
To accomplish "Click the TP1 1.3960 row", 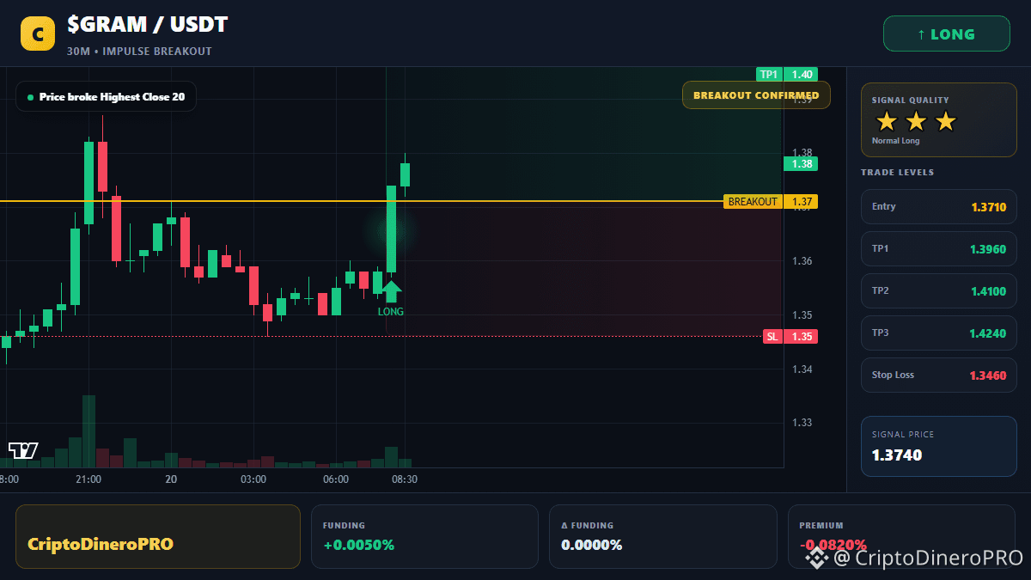I will pyautogui.click(x=939, y=248).
